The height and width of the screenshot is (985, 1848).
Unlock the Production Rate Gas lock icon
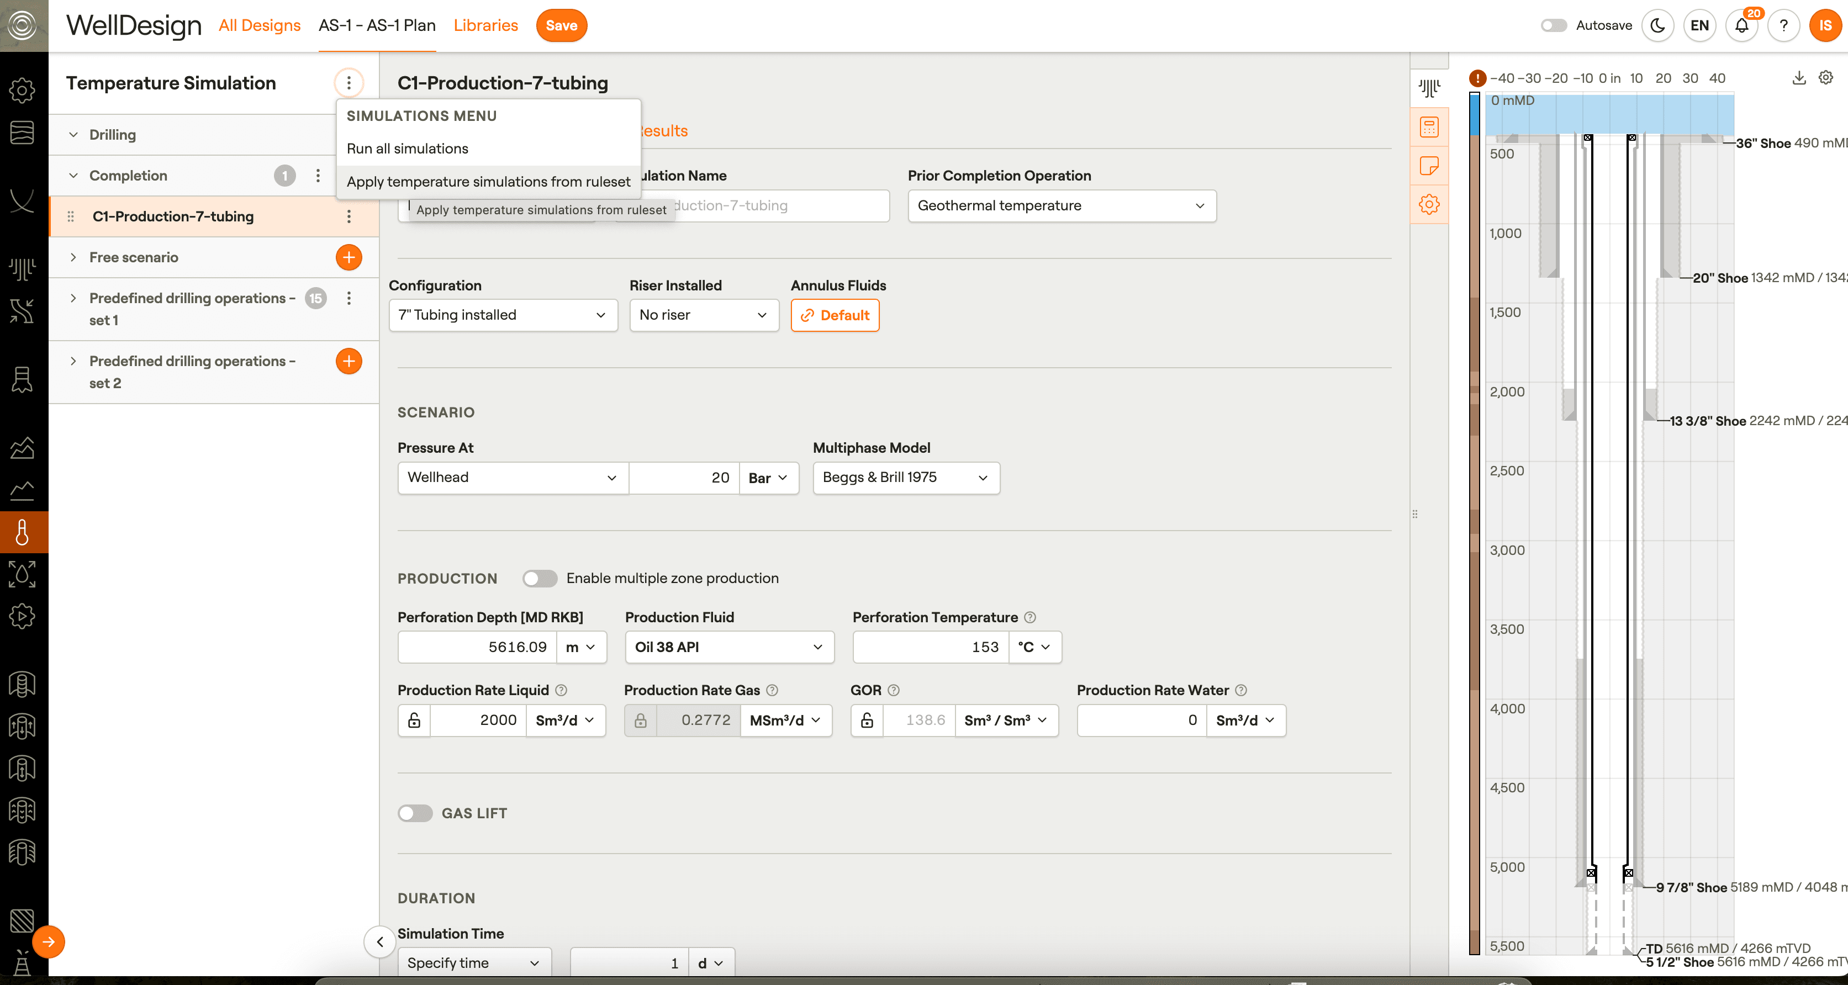click(x=641, y=721)
